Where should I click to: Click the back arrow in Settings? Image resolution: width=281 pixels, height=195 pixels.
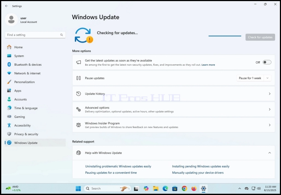tap(7, 6)
